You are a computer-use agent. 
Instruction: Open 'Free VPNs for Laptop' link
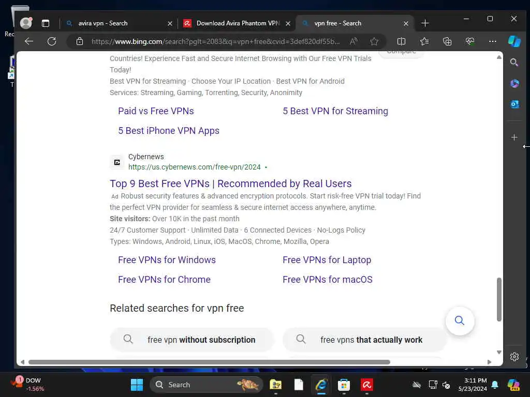point(327,260)
